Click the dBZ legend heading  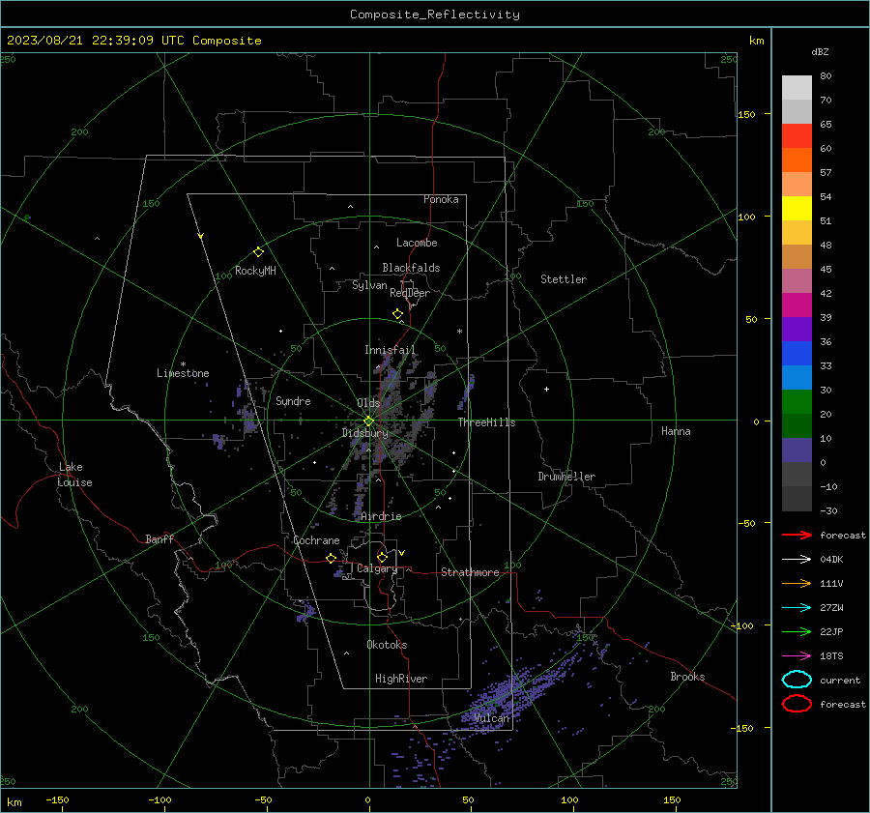(x=820, y=51)
